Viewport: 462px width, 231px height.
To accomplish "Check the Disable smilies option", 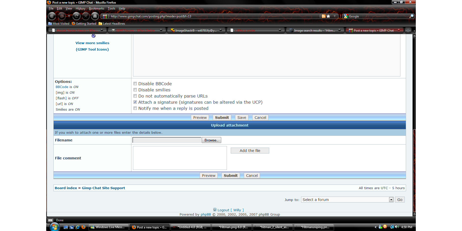I will 135,90.
